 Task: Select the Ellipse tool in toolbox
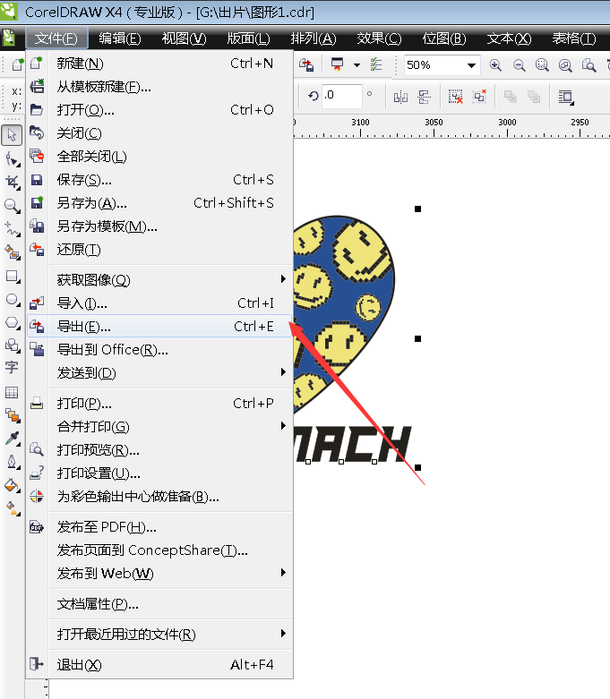pos(12,300)
